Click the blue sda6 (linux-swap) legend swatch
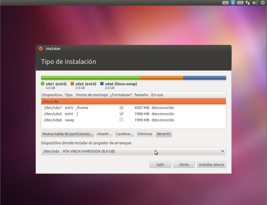Image resolution: width=267 pixels, height=205 pixels. pyautogui.click(x=102, y=84)
